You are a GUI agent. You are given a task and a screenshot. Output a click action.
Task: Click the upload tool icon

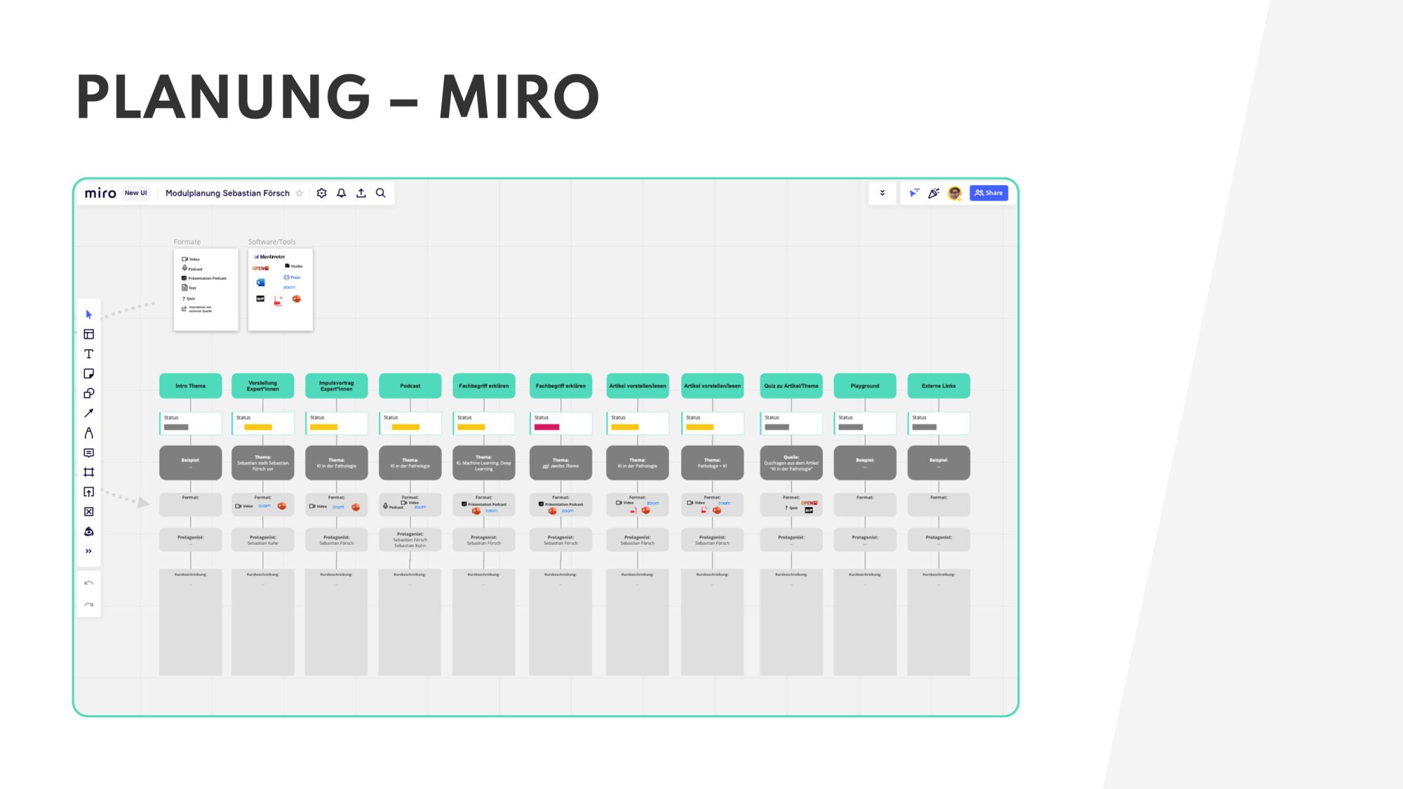[x=89, y=492]
